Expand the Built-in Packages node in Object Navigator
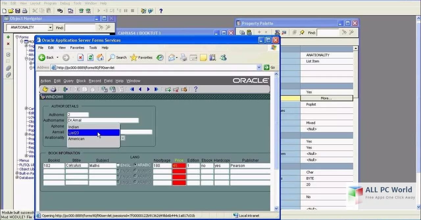The image size is (421, 220). [17, 173]
